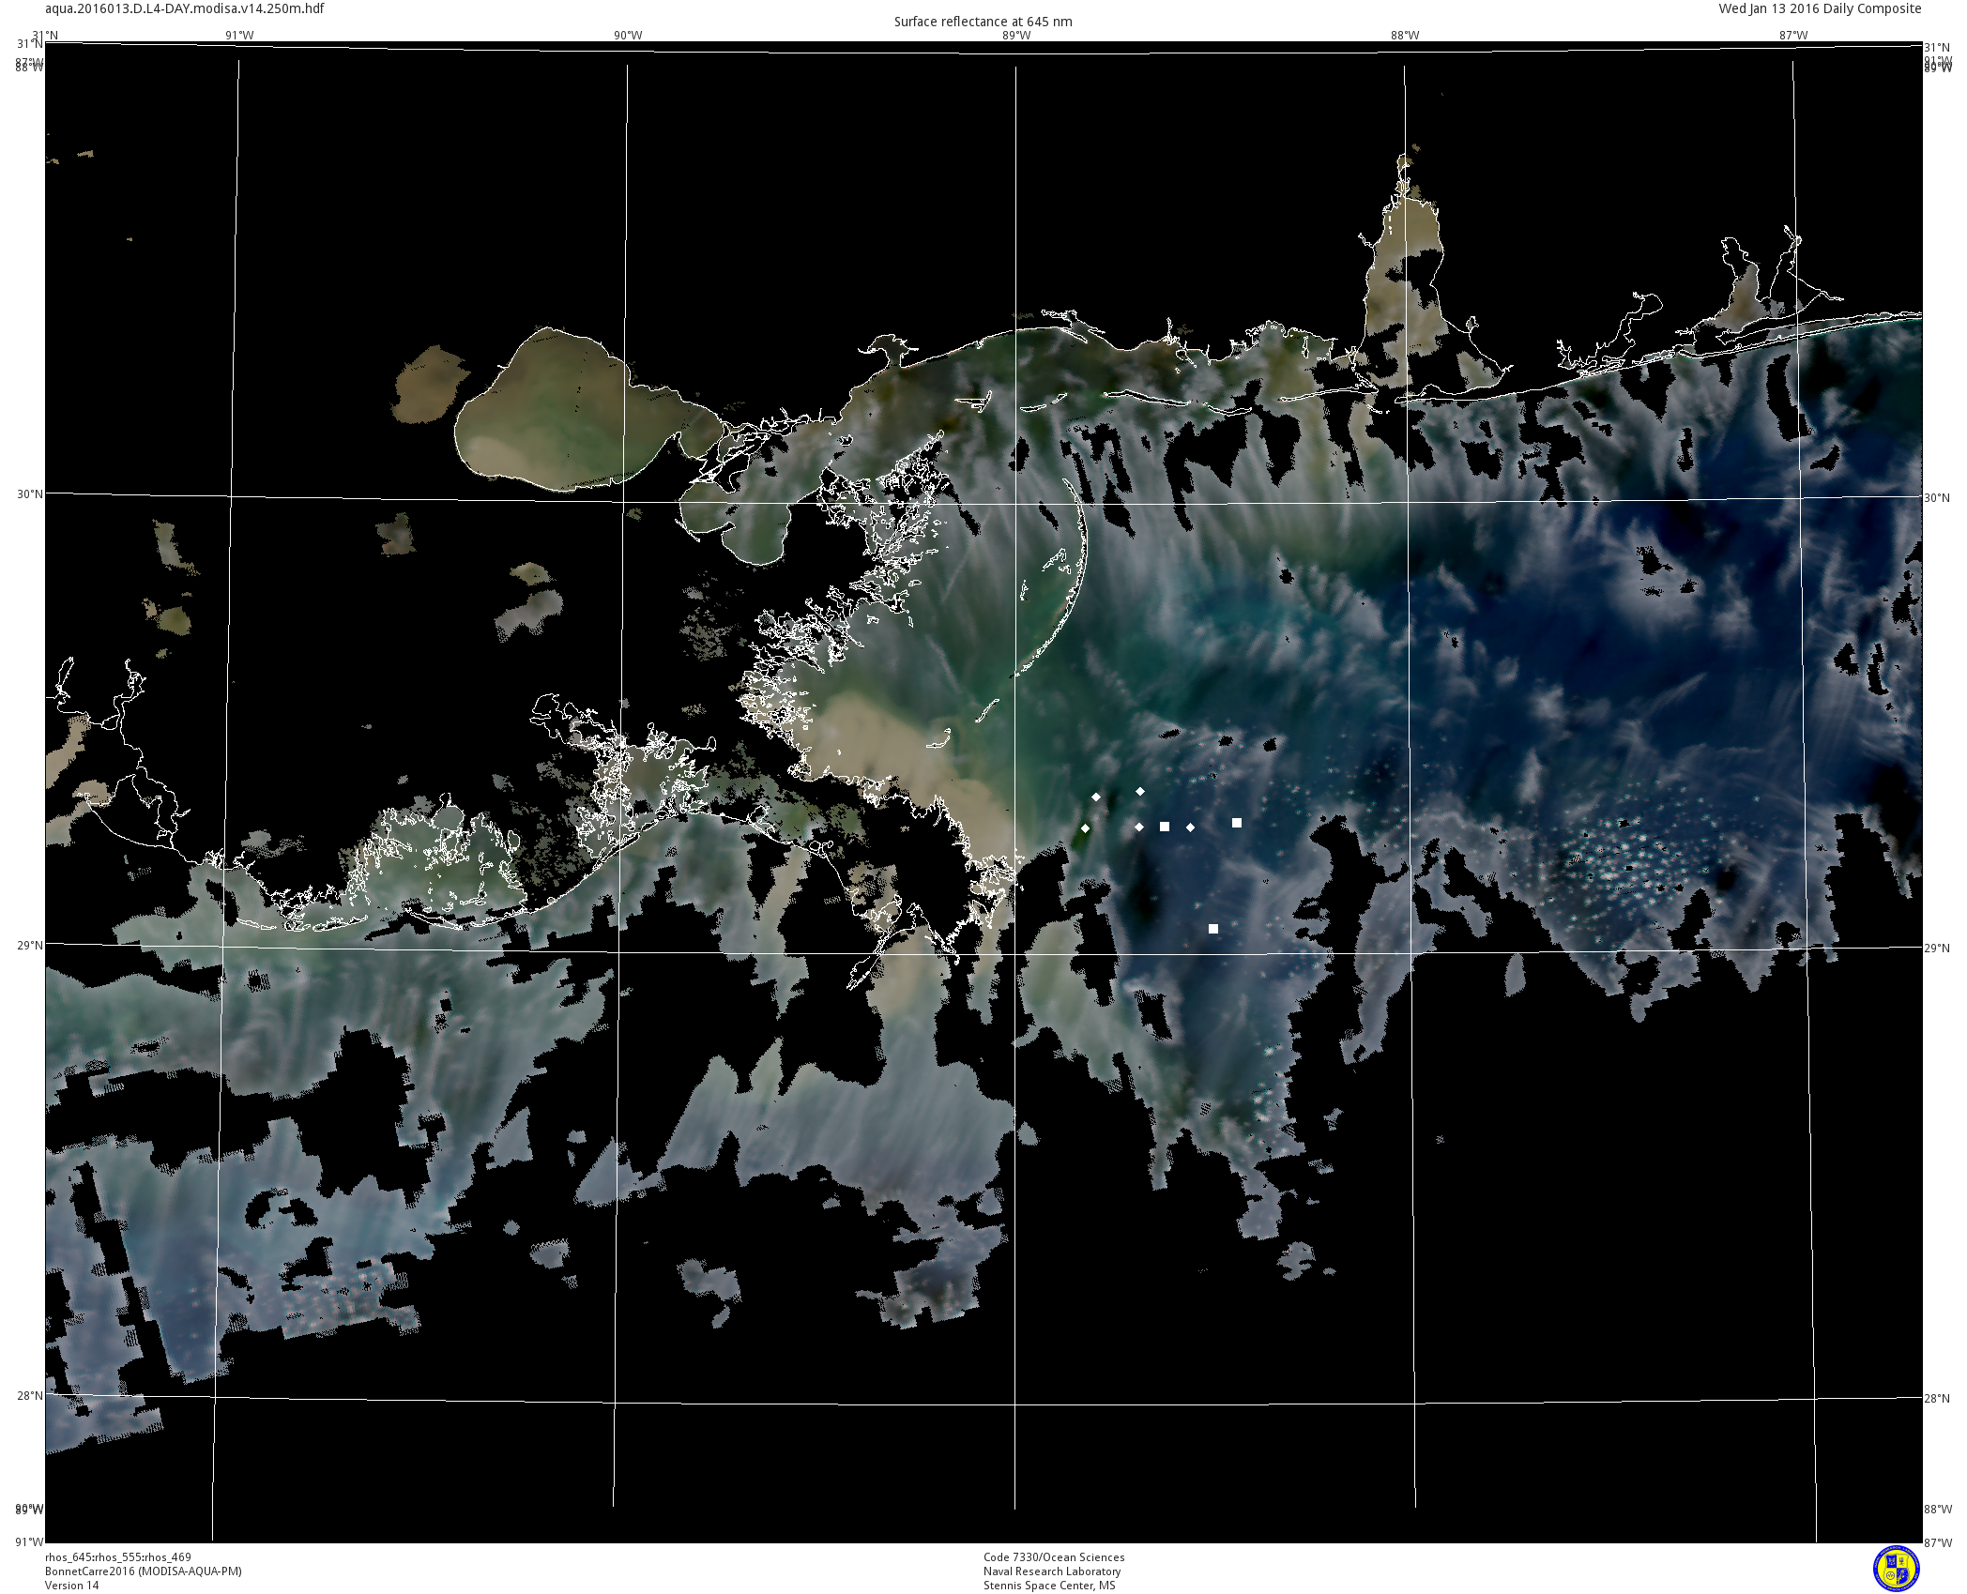Click the 'Code 7330/Ocean Sciences' credit text
Image resolution: width=1967 pixels, height=1594 pixels.
point(1054,1557)
